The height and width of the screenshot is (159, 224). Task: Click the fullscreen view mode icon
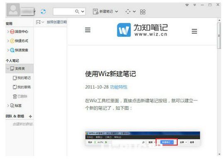click(x=128, y=12)
